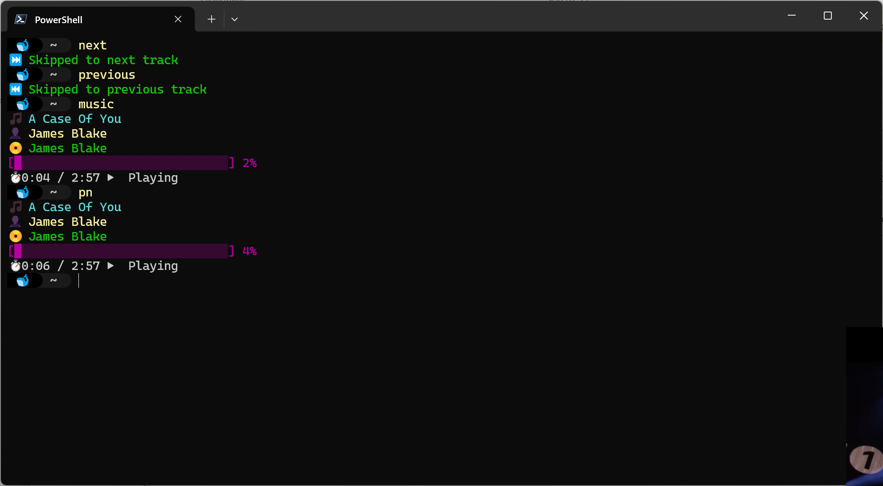Close the PowerShell tab
Viewport: 883px width, 486px height.
click(178, 19)
